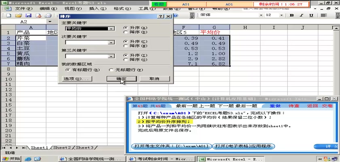The image size is (340, 162).
Task: Click the question-mark help button in the sort dialog
Action: 161,17
